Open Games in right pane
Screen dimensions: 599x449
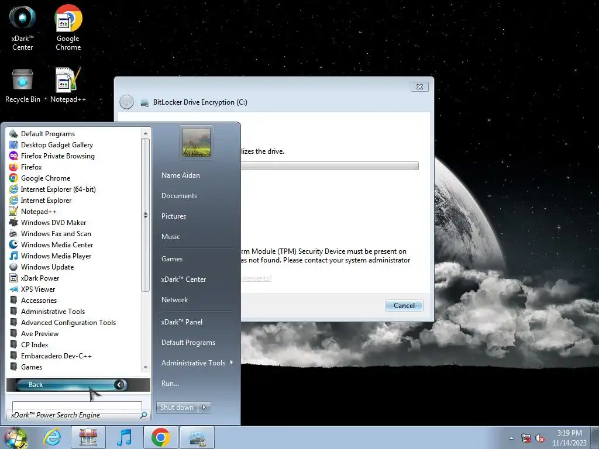[172, 258]
